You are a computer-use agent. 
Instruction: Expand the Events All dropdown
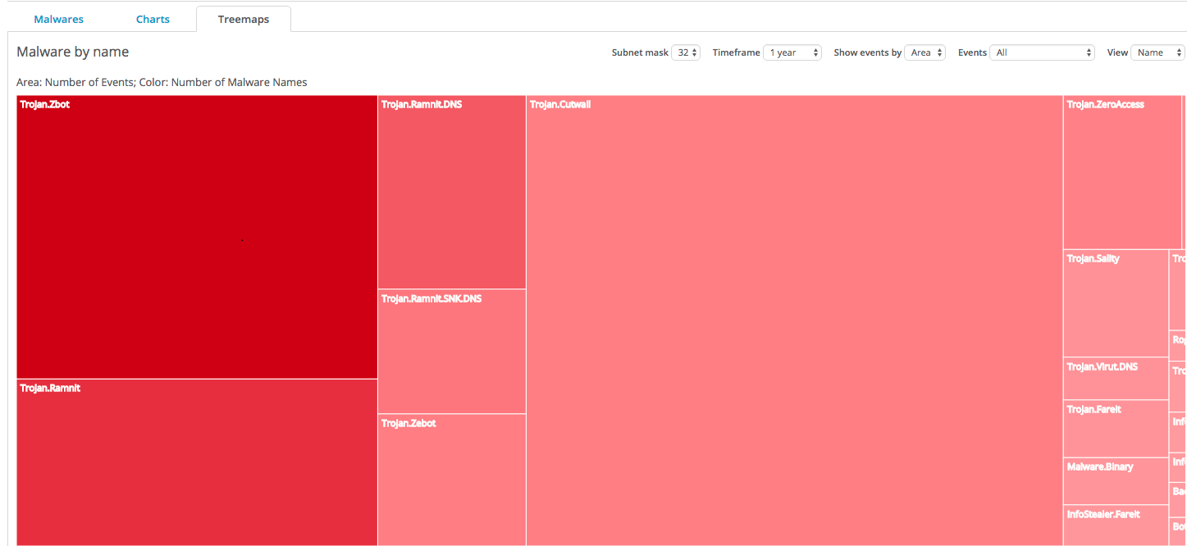(x=1043, y=52)
